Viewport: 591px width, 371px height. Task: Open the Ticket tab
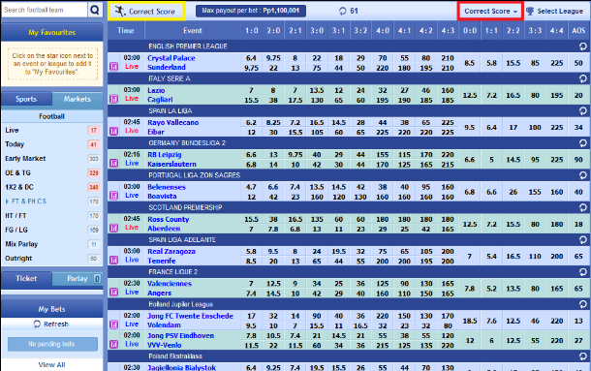(26, 279)
